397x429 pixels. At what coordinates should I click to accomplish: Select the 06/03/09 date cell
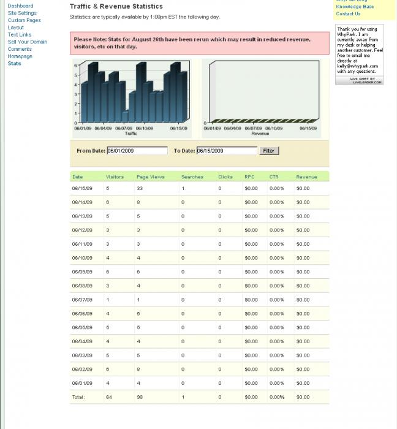tap(82, 355)
